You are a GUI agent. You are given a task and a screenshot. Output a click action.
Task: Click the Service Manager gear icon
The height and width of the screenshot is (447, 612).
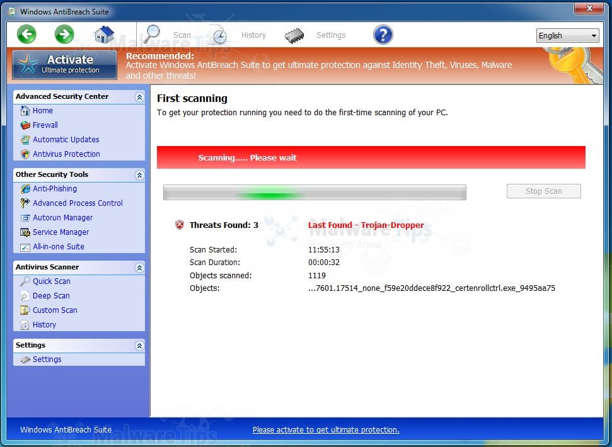[25, 232]
